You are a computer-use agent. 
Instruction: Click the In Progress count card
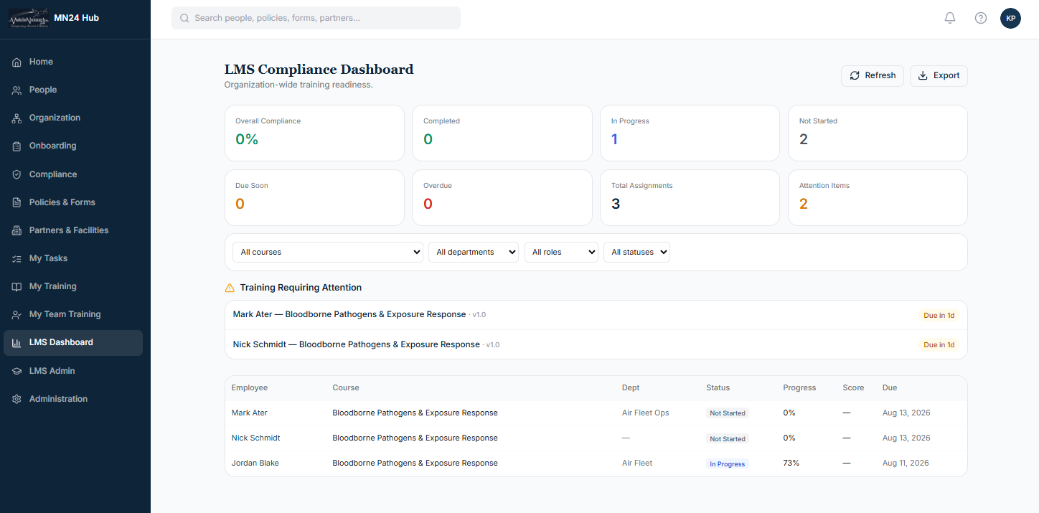point(690,133)
